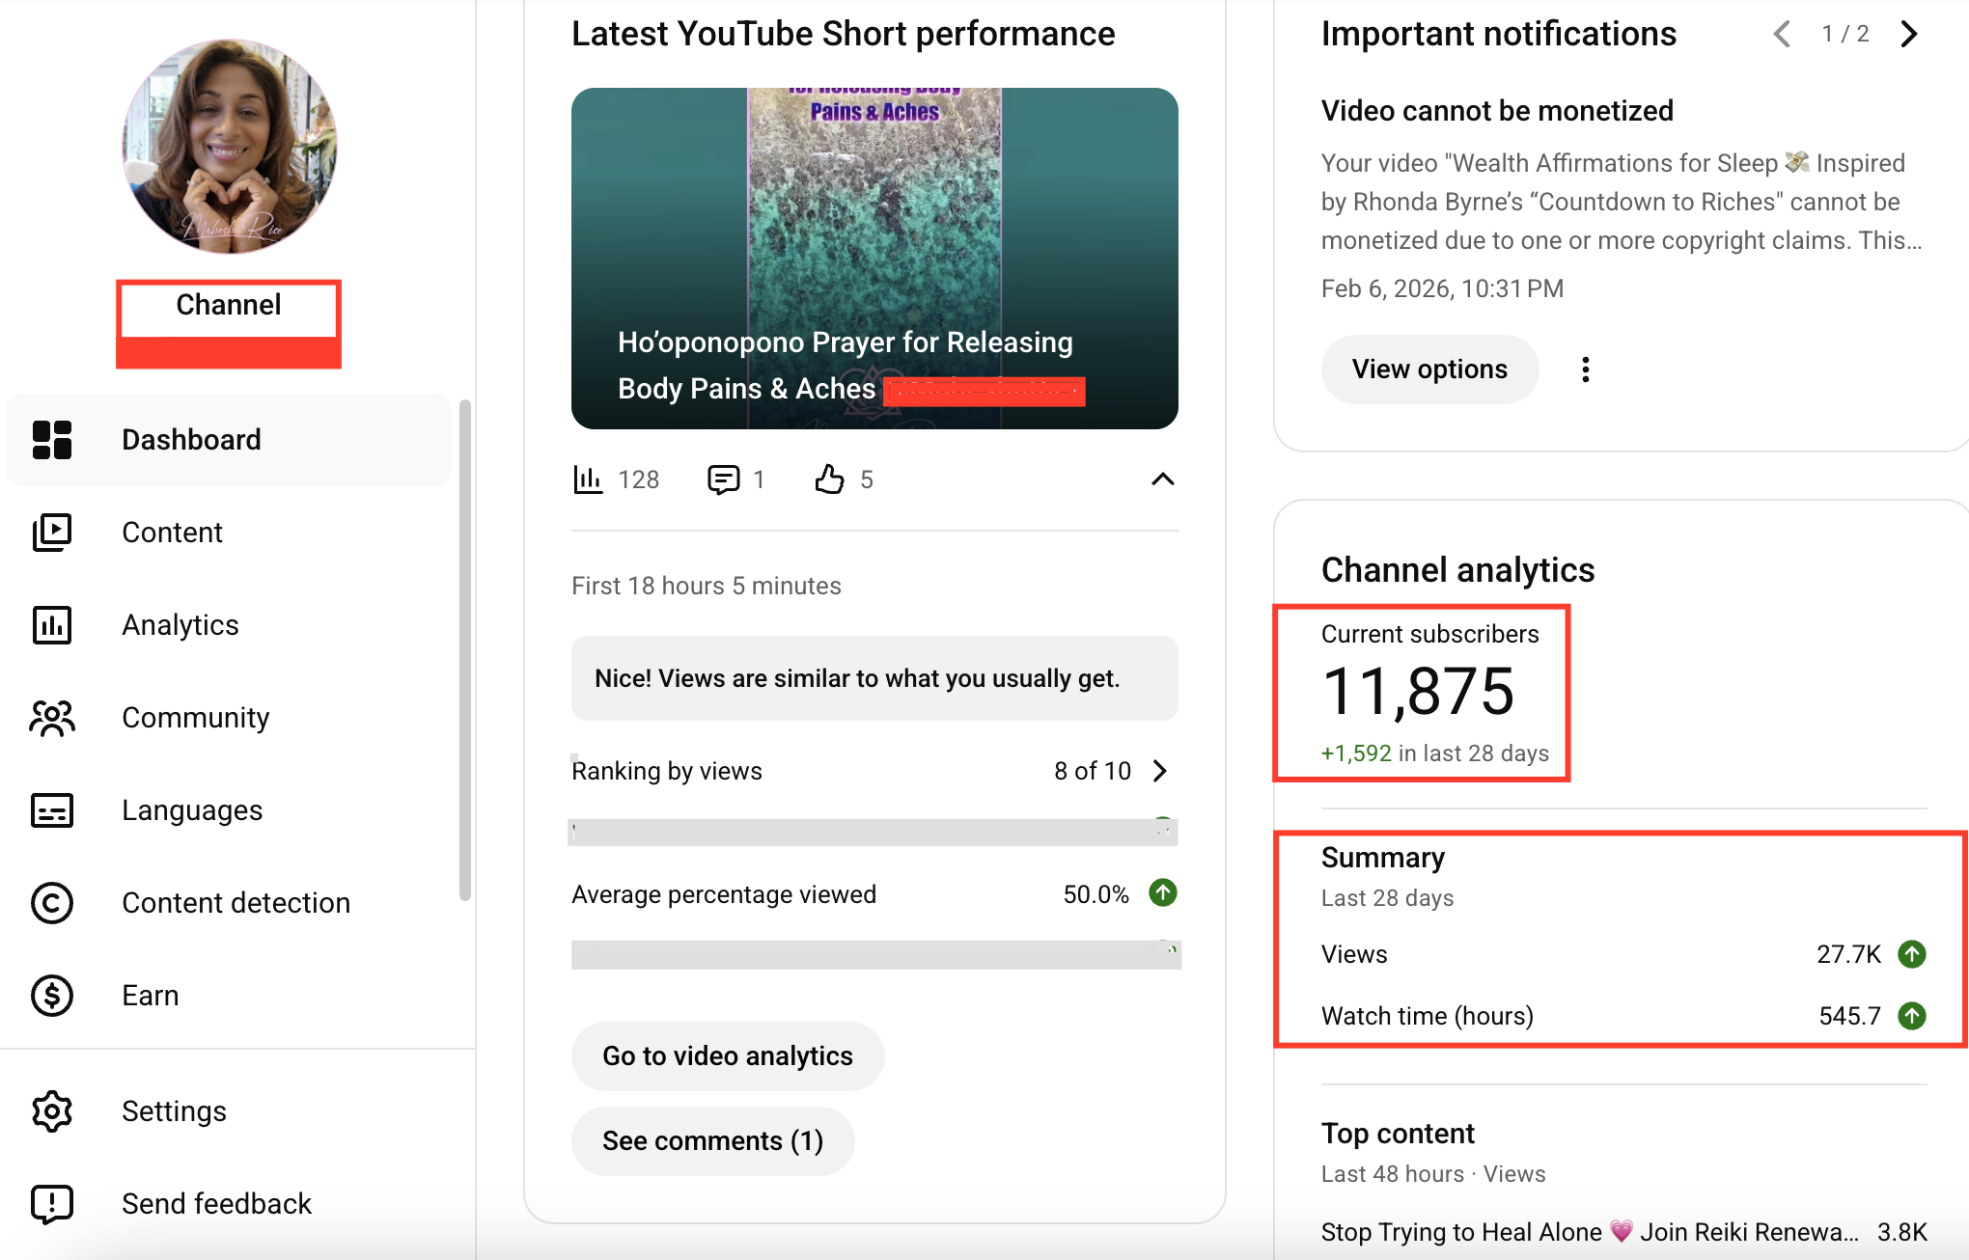Open the three-dot menu next to View options
This screenshot has width=1969, height=1260.
1584,369
